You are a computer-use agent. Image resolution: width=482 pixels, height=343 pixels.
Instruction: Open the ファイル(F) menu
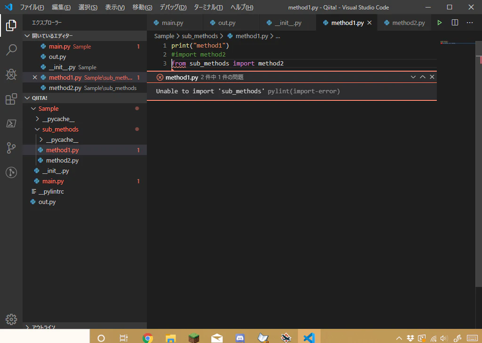point(32,7)
